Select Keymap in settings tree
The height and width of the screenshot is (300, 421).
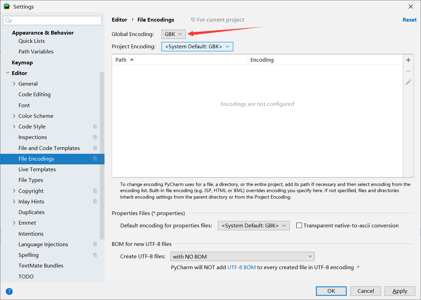[22, 62]
